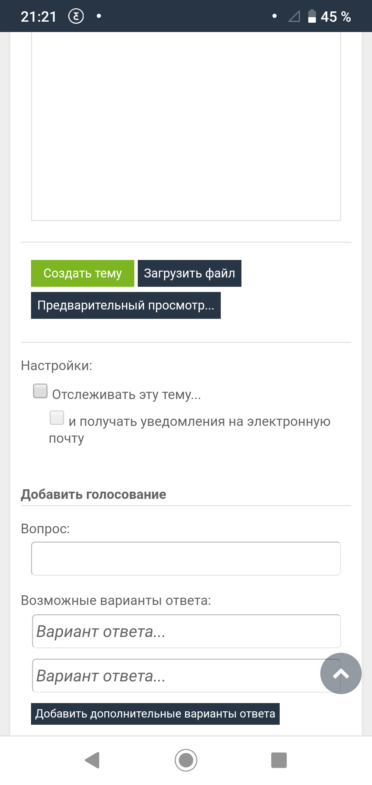Viewport: 372px width, 785px height.
Task: Tap the recent apps square icon
Action: pyautogui.click(x=279, y=760)
